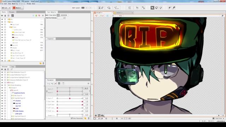Click the canvas play button
The width and height of the screenshot is (226, 127).
[x=219, y=115]
